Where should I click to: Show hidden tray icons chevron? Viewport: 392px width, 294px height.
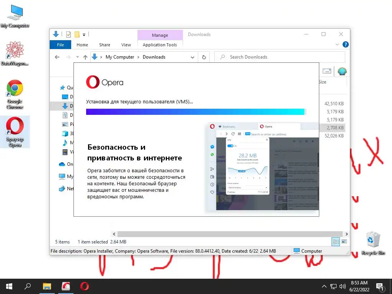click(324, 286)
